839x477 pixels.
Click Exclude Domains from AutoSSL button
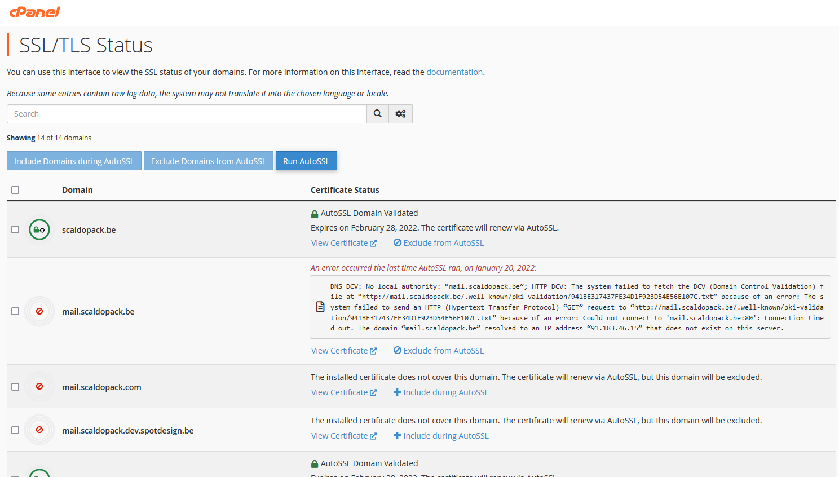[x=209, y=161]
